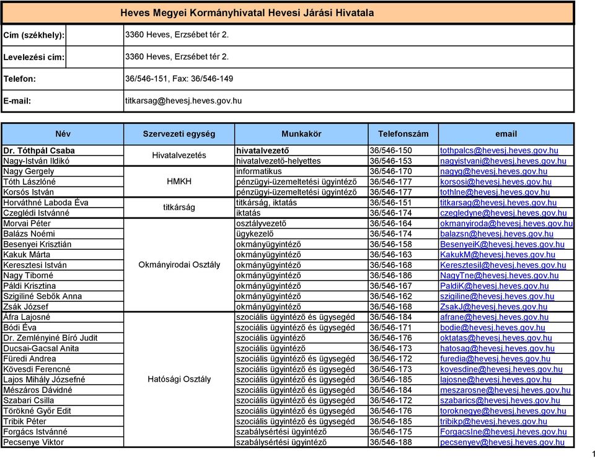Click the ügykezelő job title cell

click(301, 234)
